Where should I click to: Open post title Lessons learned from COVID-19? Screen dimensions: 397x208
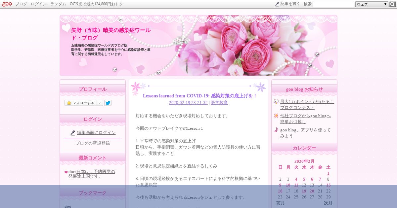point(200,96)
